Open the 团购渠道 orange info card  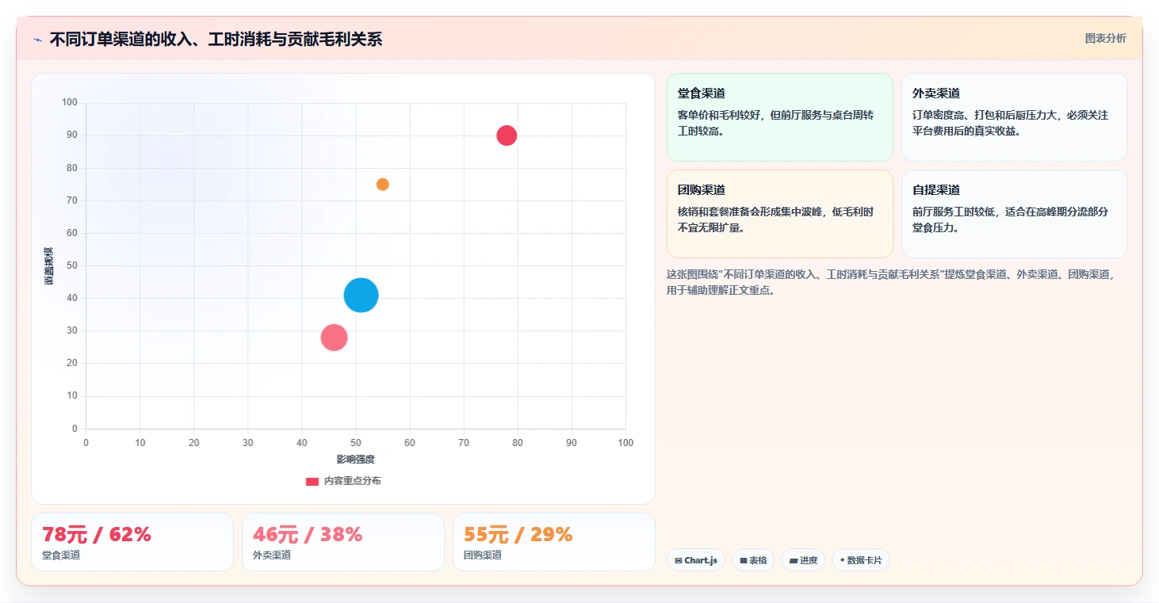click(x=780, y=214)
